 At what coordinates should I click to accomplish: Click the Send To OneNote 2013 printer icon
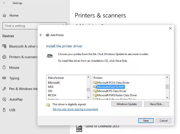pos(79,129)
